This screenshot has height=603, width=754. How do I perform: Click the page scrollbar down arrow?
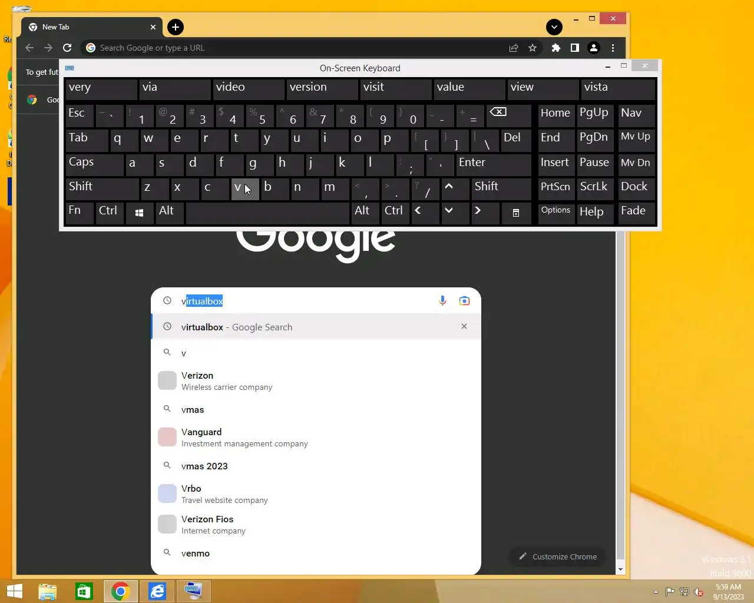pos(620,570)
